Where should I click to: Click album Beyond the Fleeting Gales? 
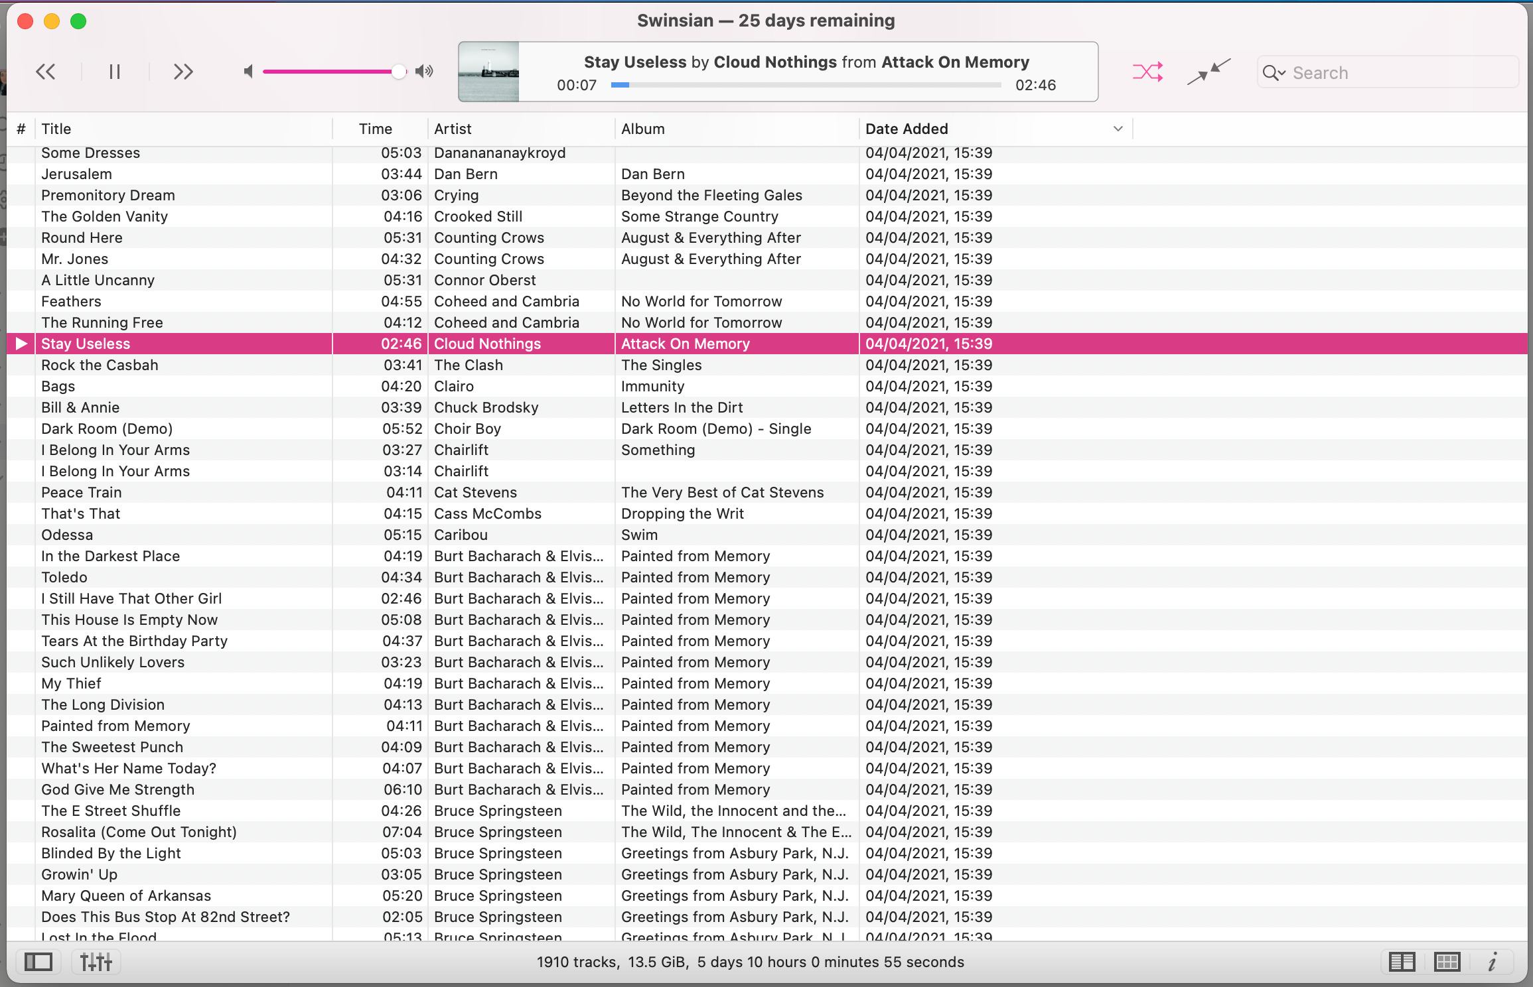click(711, 195)
